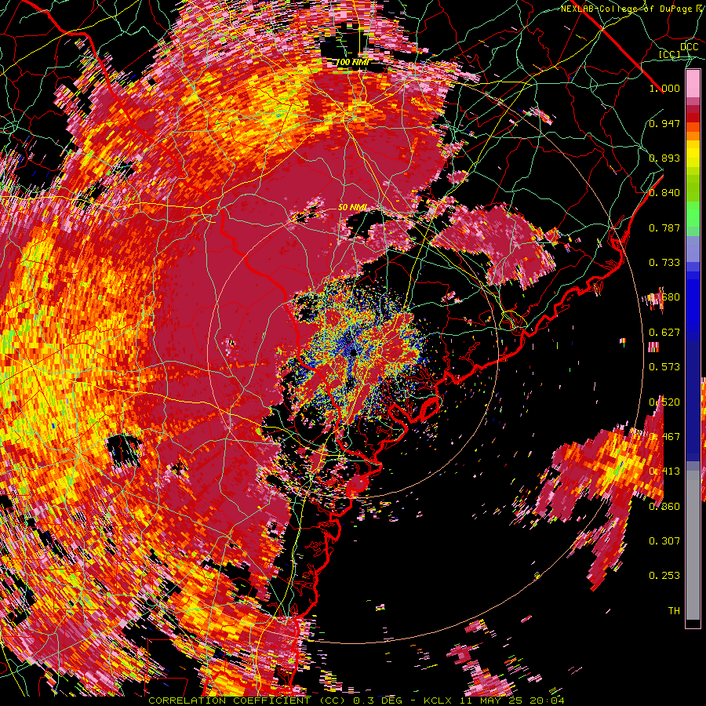This screenshot has height=706, width=706.
Task: Click the "100 NMI" range ring label
Action: tap(352, 62)
